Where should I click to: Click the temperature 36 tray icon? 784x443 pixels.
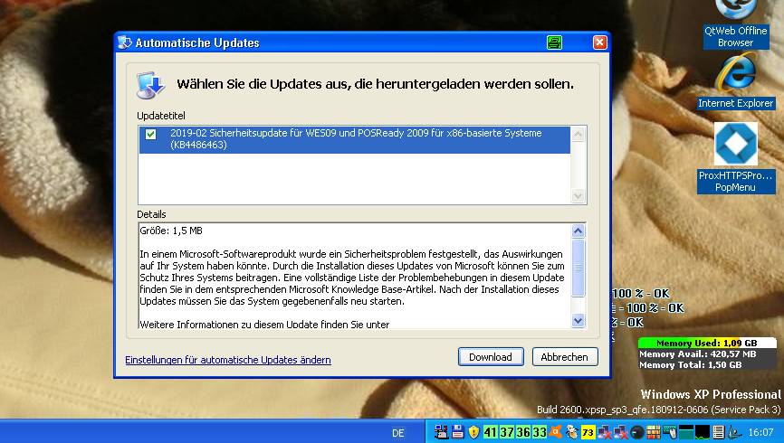tap(523, 432)
